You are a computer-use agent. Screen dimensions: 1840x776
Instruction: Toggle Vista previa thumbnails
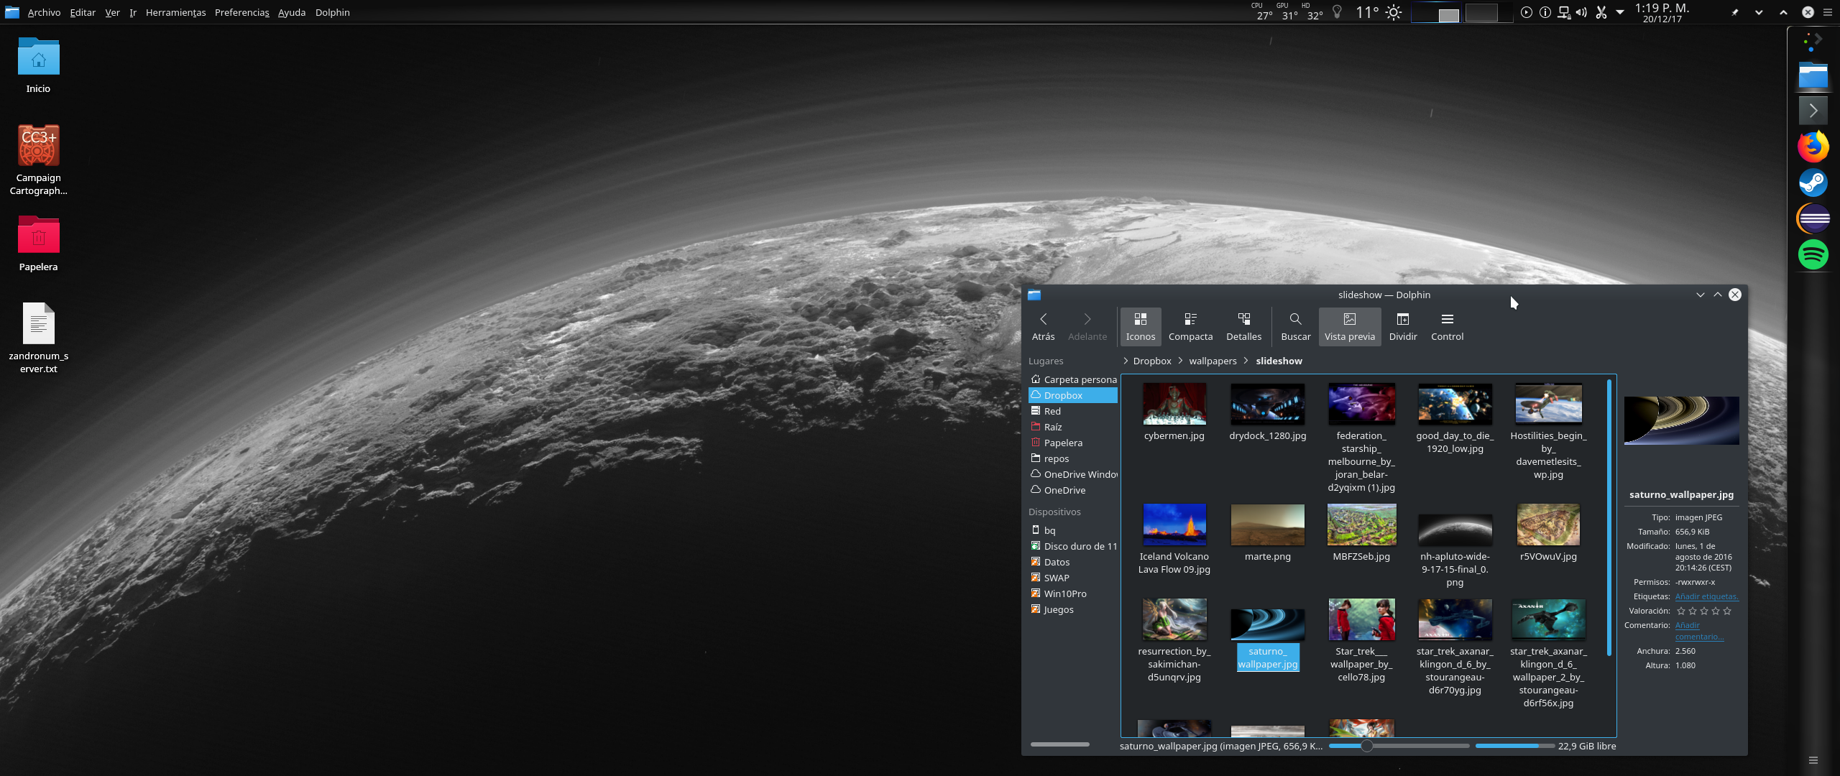pyautogui.click(x=1350, y=326)
